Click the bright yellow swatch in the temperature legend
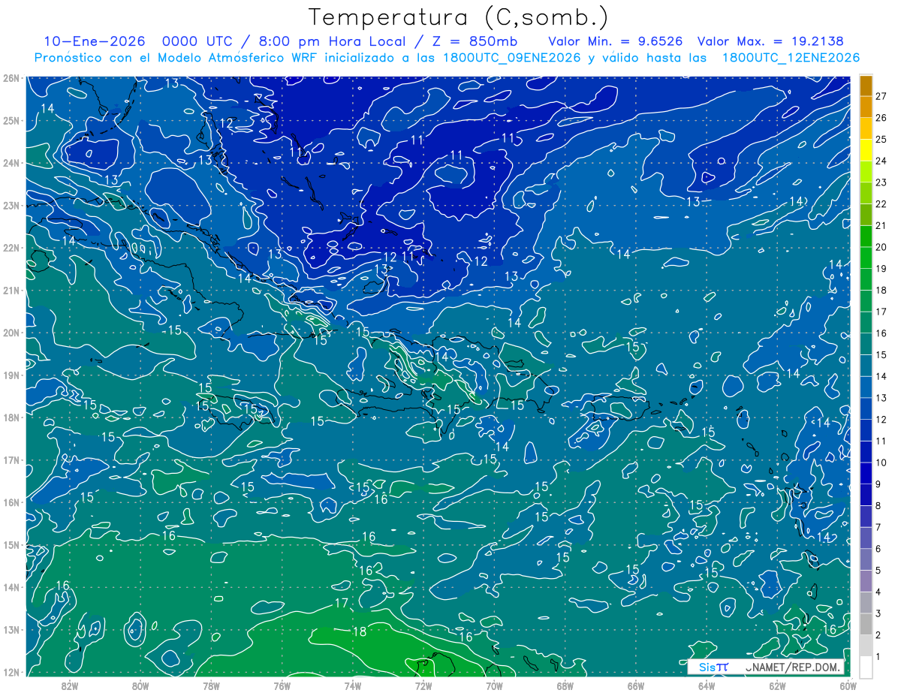The image size is (901, 696). 866,149
